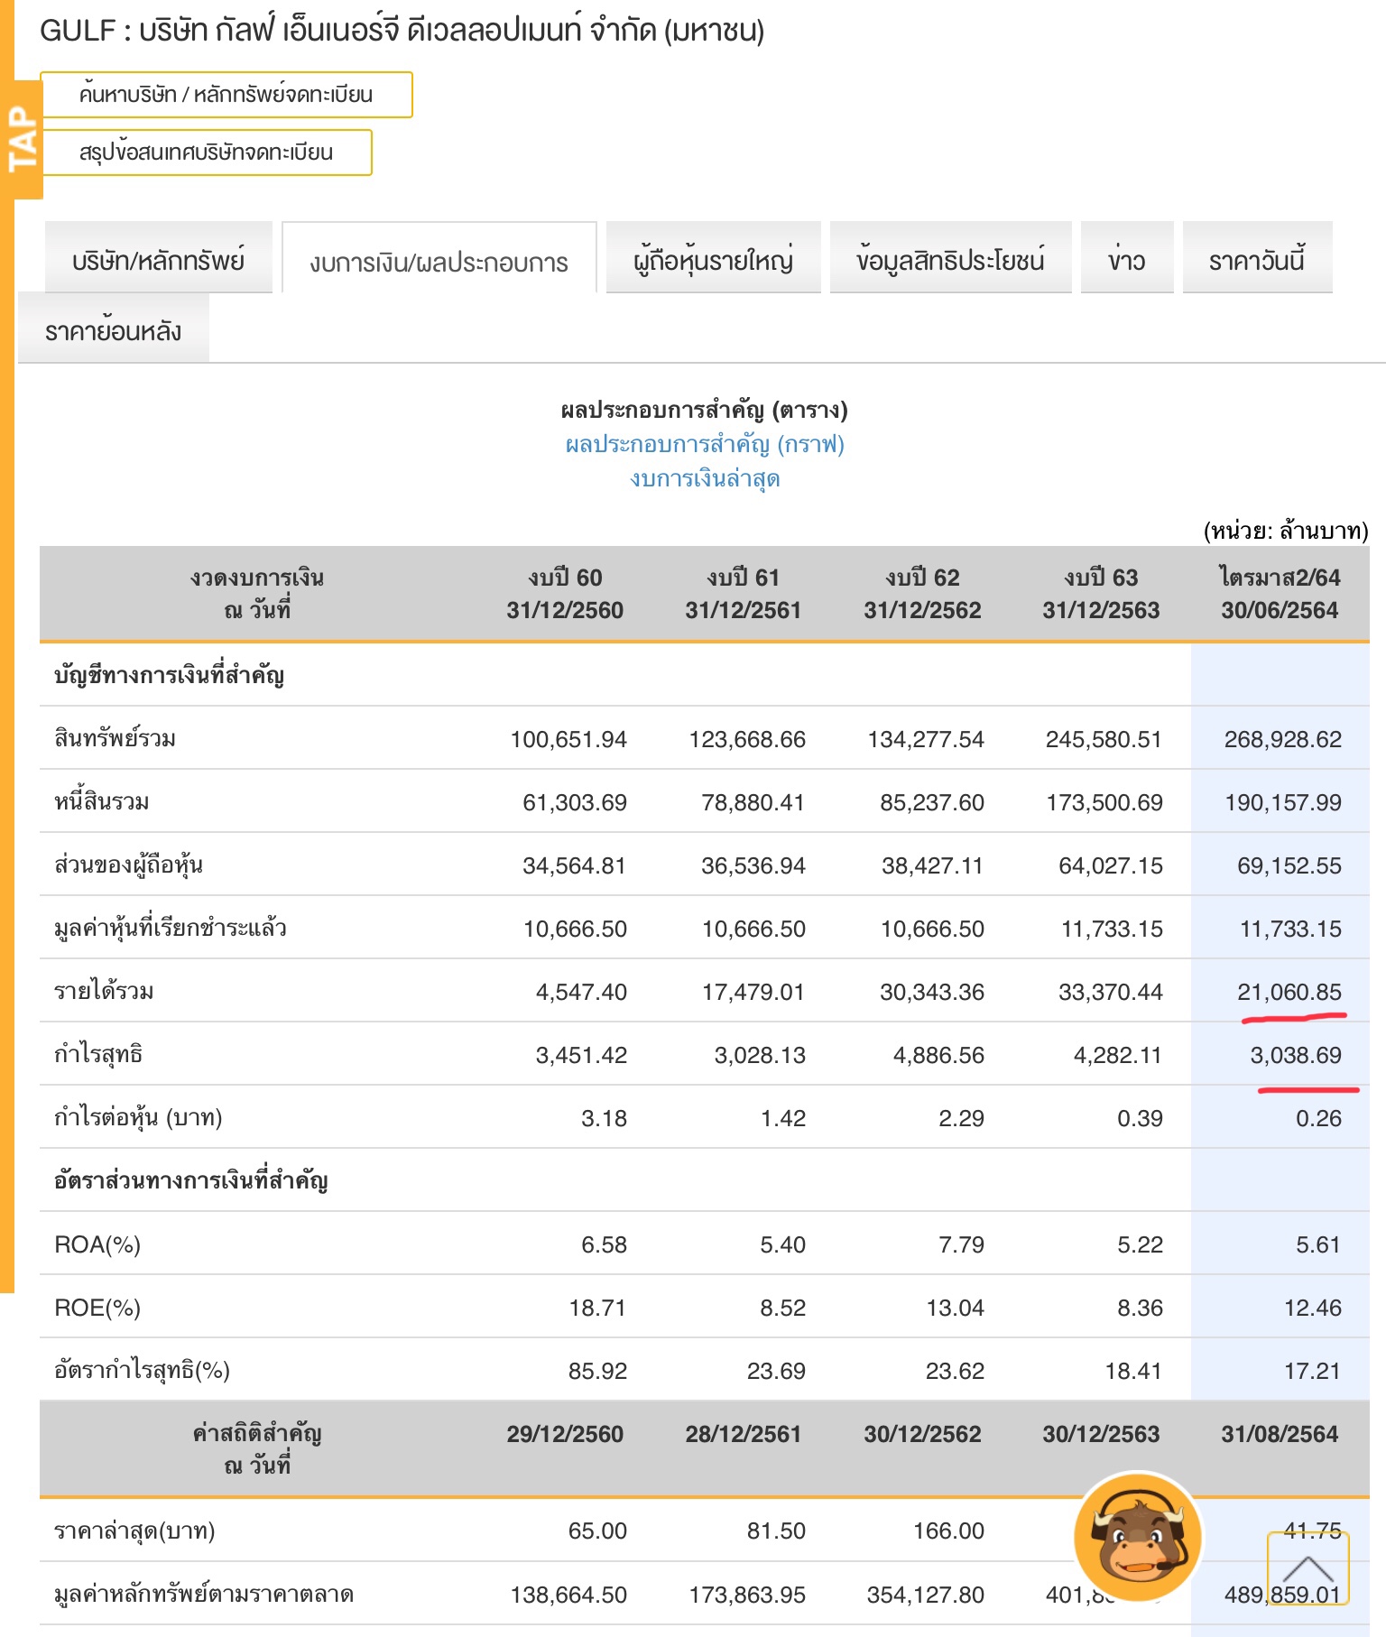Select the กำไรสุทธิ row label

[98, 1054]
